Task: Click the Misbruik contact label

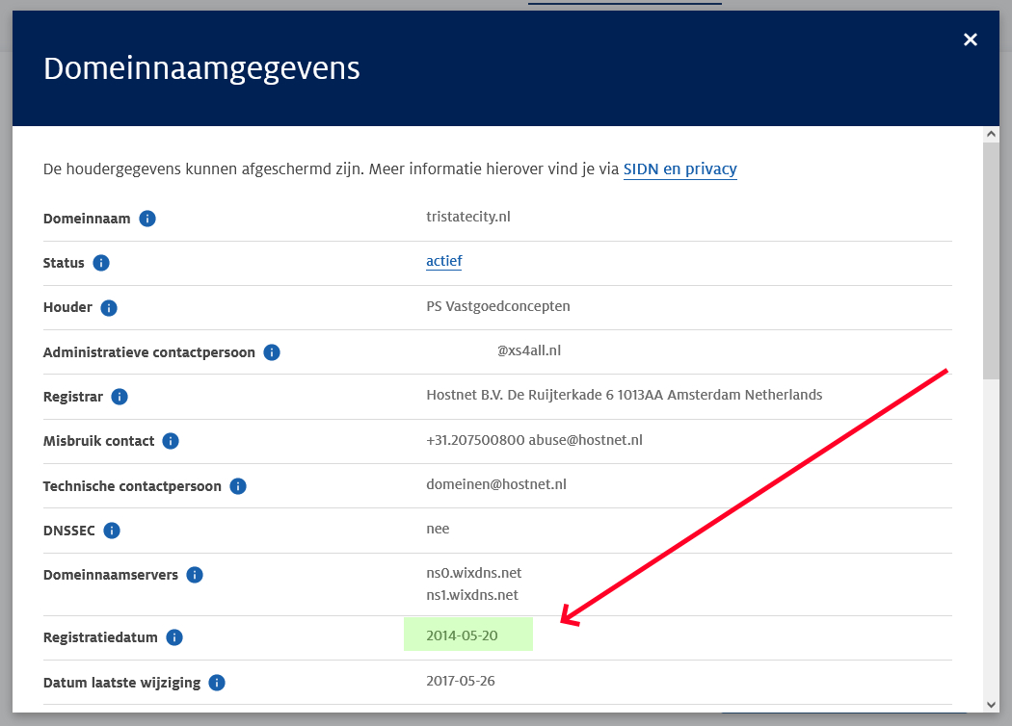Action: (98, 441)
